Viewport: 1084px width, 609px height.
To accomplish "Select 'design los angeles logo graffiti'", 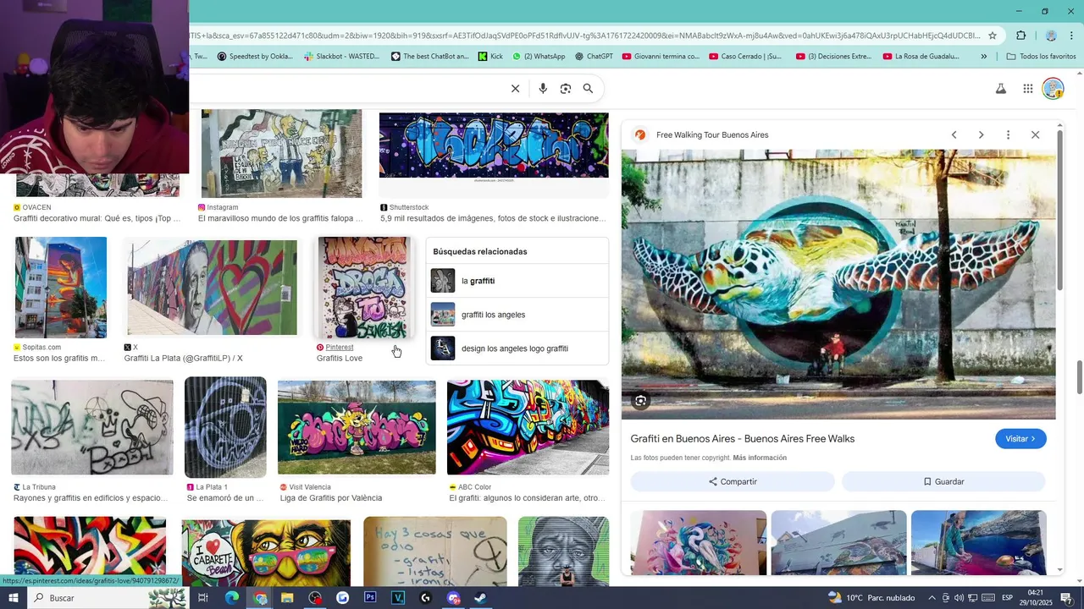I will pyautogui.click(x=517, y=348).
